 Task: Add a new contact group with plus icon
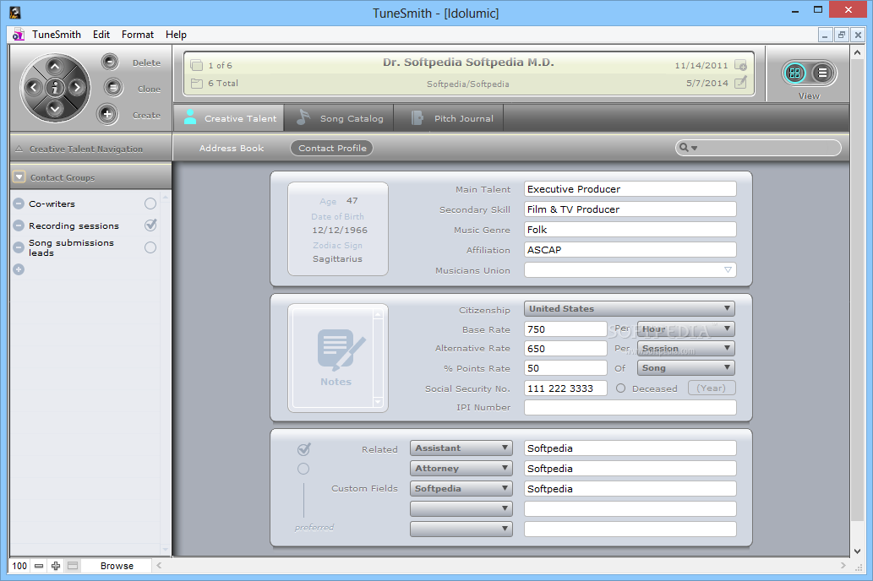19,269
